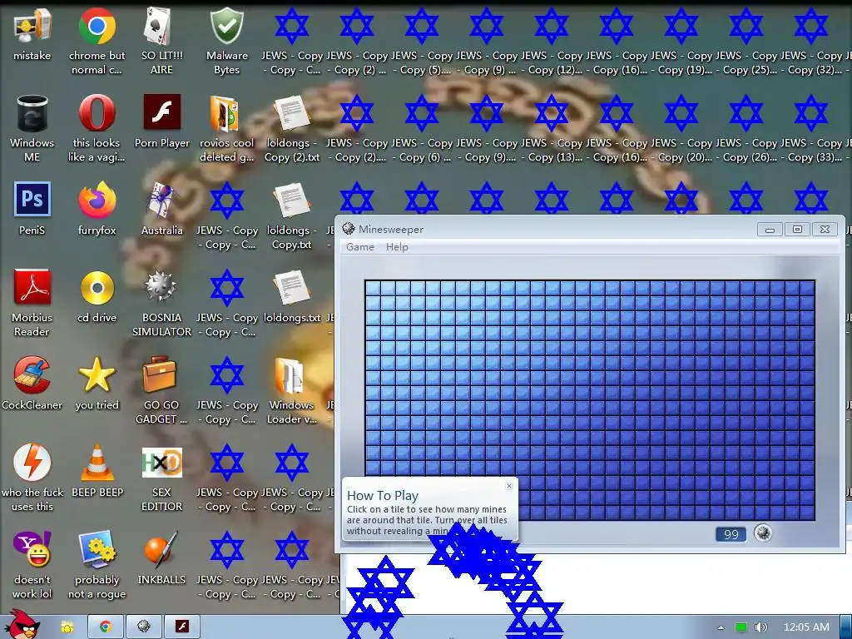This screenshot has width=852, height=639.
Task: Show hidden system tray icons
Action: (x=721, y=627)
